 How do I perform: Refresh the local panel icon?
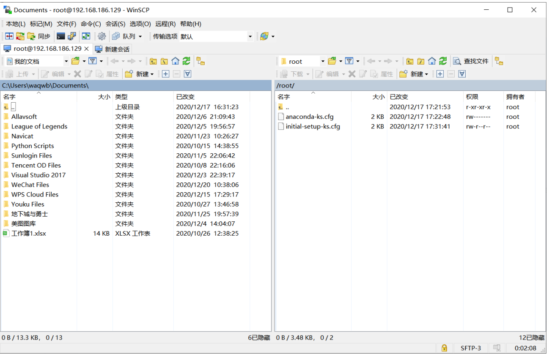coord(187,61)
